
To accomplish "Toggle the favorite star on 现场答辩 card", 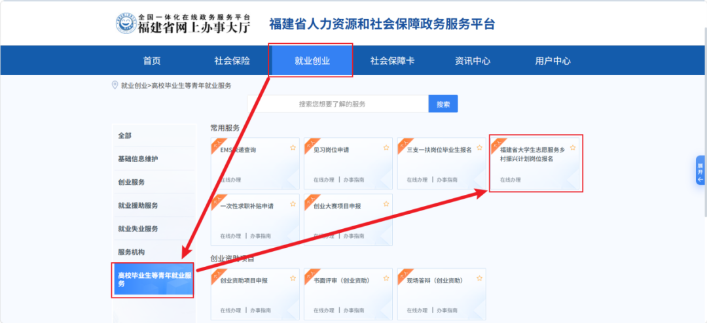I will pos(479,279).
